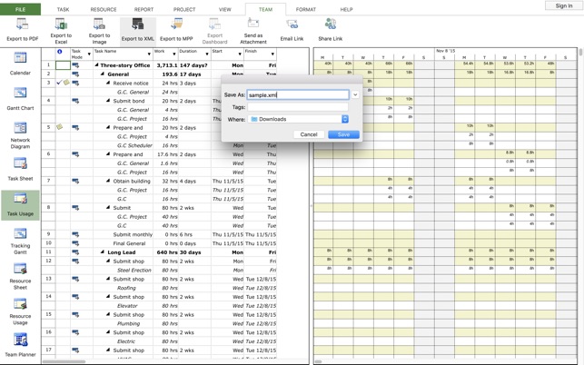Select row header 11
The height and width of the screenshot is (365, 584).
[x=48, y=252]
